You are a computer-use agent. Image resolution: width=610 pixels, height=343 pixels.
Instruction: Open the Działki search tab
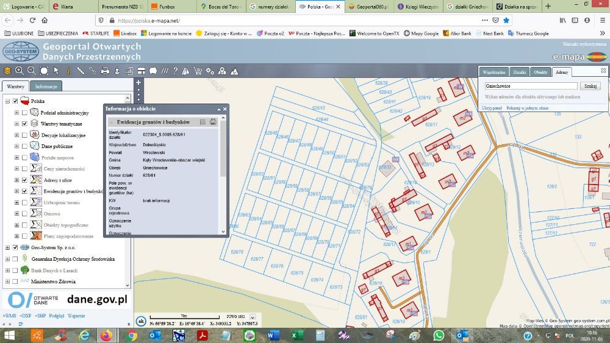(x=519, y=72)
